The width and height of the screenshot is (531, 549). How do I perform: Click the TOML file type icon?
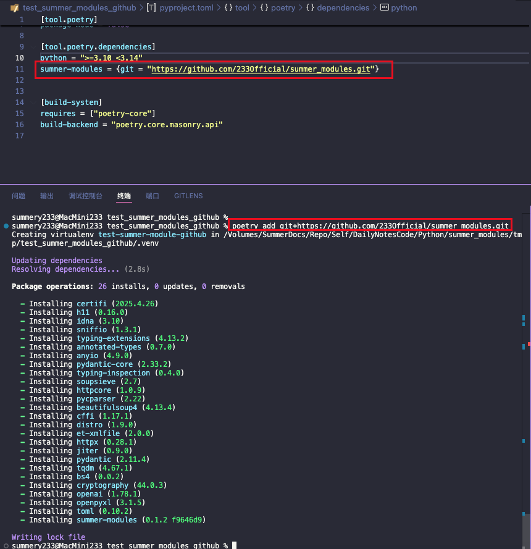[x=151, y=7]
